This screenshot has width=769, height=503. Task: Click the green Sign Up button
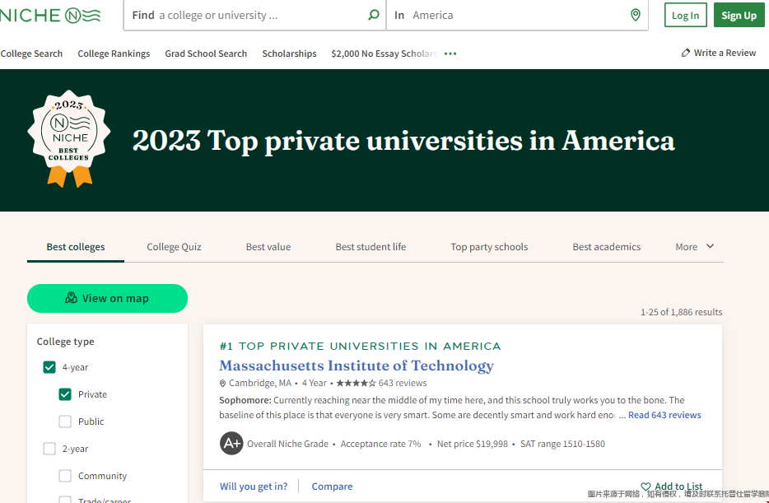(x=739, y=15)
